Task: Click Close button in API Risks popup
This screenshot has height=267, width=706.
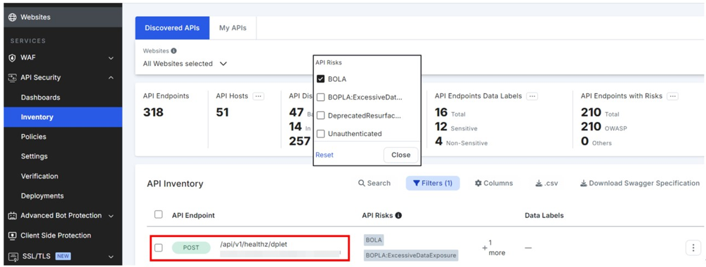Action: [400, 155]
